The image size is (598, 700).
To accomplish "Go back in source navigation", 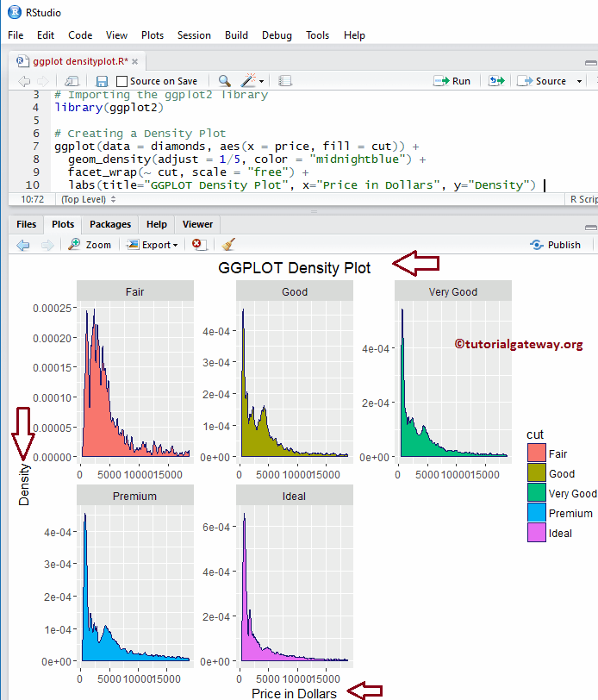I will [x=24, y=81].
